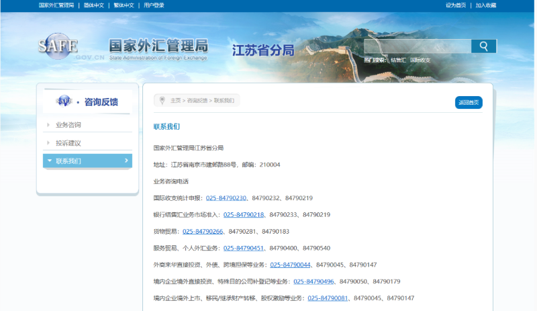Dial the 025-84790230 phone link
The height and width of the screenshot is (311, 537).
(x=226, y=198)
